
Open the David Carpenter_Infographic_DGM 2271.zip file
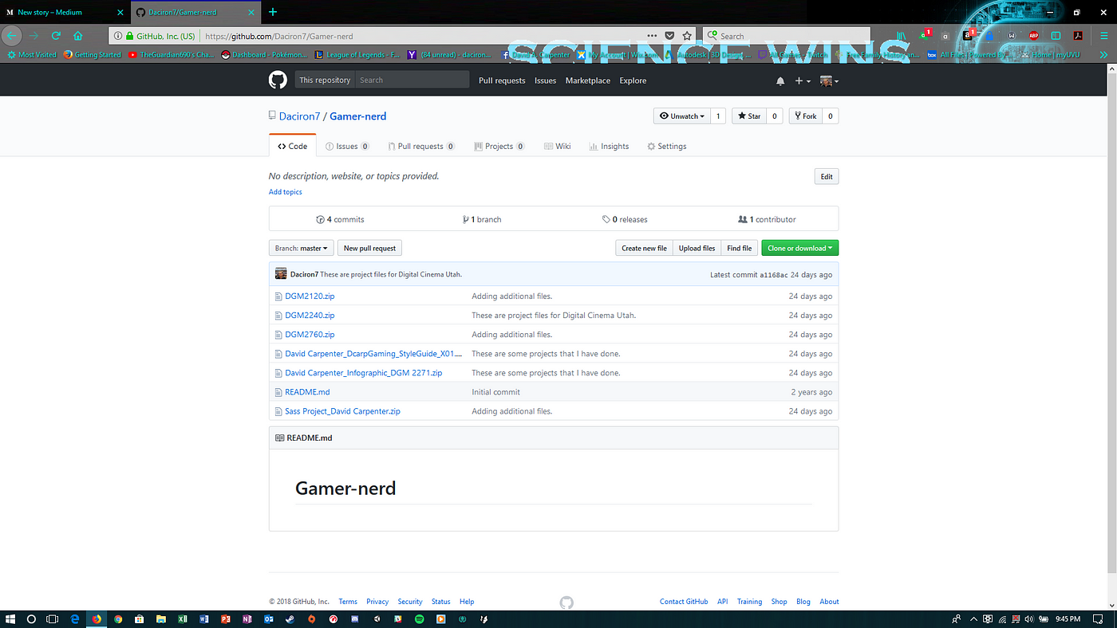[x=363, y=373]
